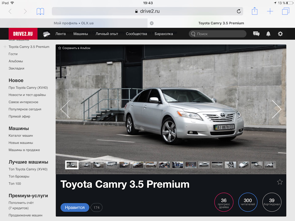Open the Safari share sheet icon

[254, 11]
